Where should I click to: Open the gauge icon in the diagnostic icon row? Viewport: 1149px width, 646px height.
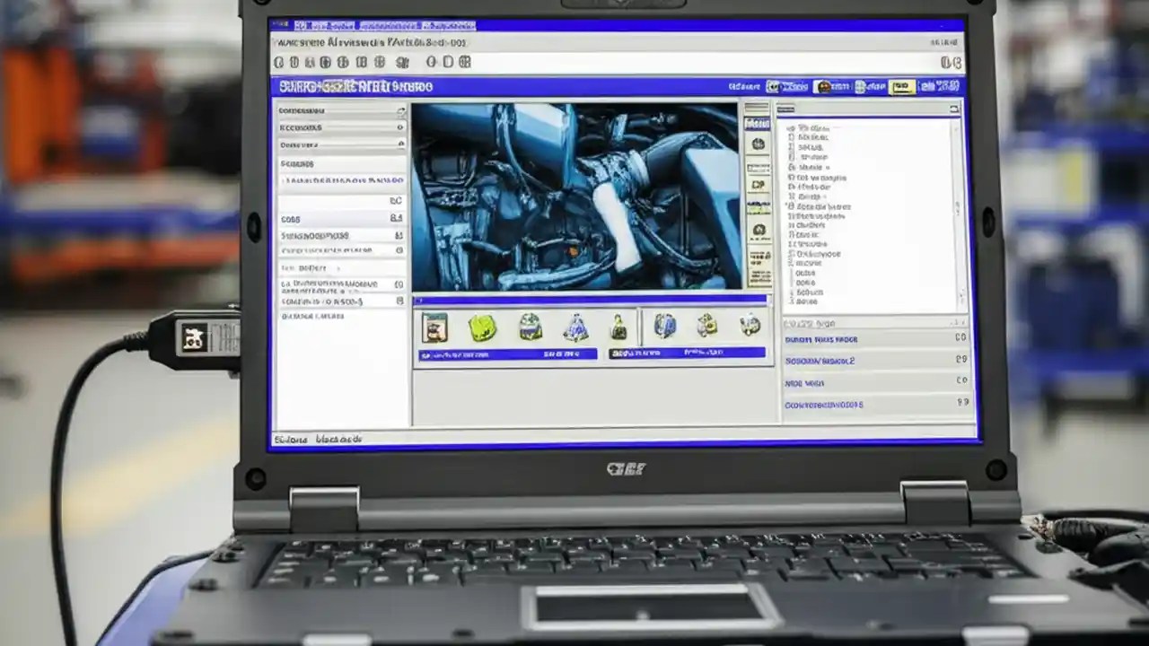click(x=531, y=330)
